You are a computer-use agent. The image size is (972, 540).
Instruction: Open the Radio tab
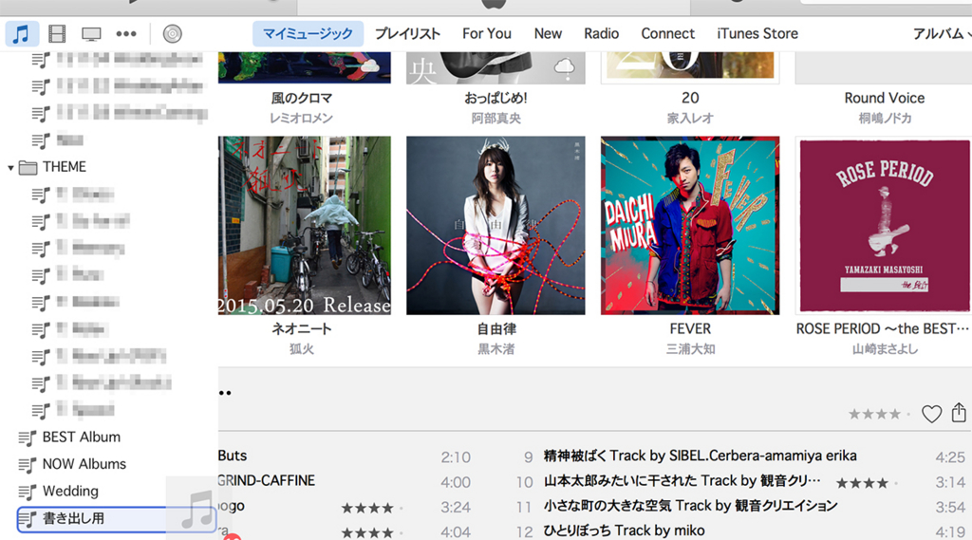pos(601,33)
